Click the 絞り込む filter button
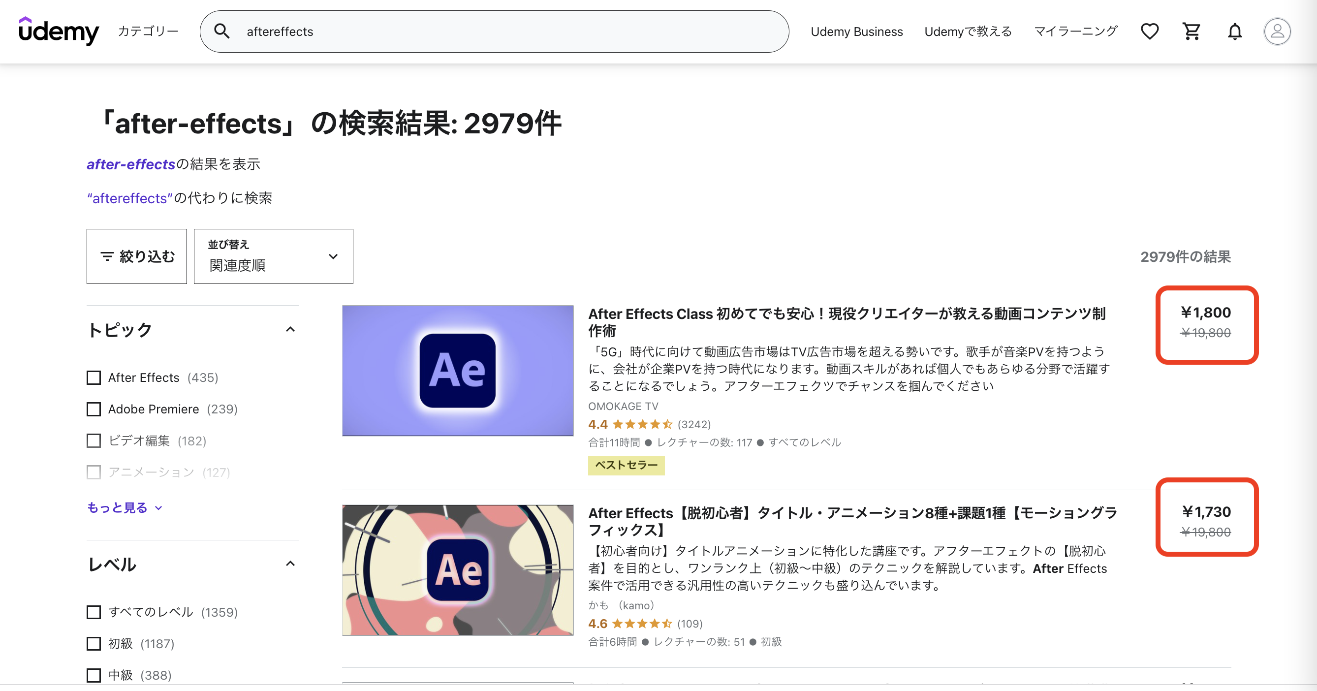The image size is (1317, 691). 136,256
